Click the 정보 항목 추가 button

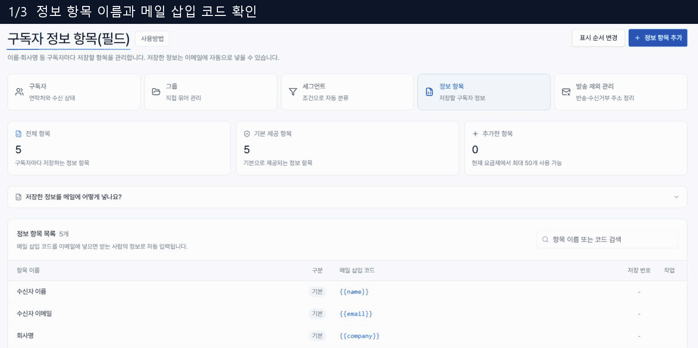(x=658, y=38)
